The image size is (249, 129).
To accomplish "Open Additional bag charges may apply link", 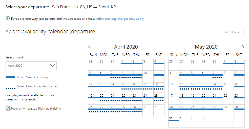I will point(120,19).
